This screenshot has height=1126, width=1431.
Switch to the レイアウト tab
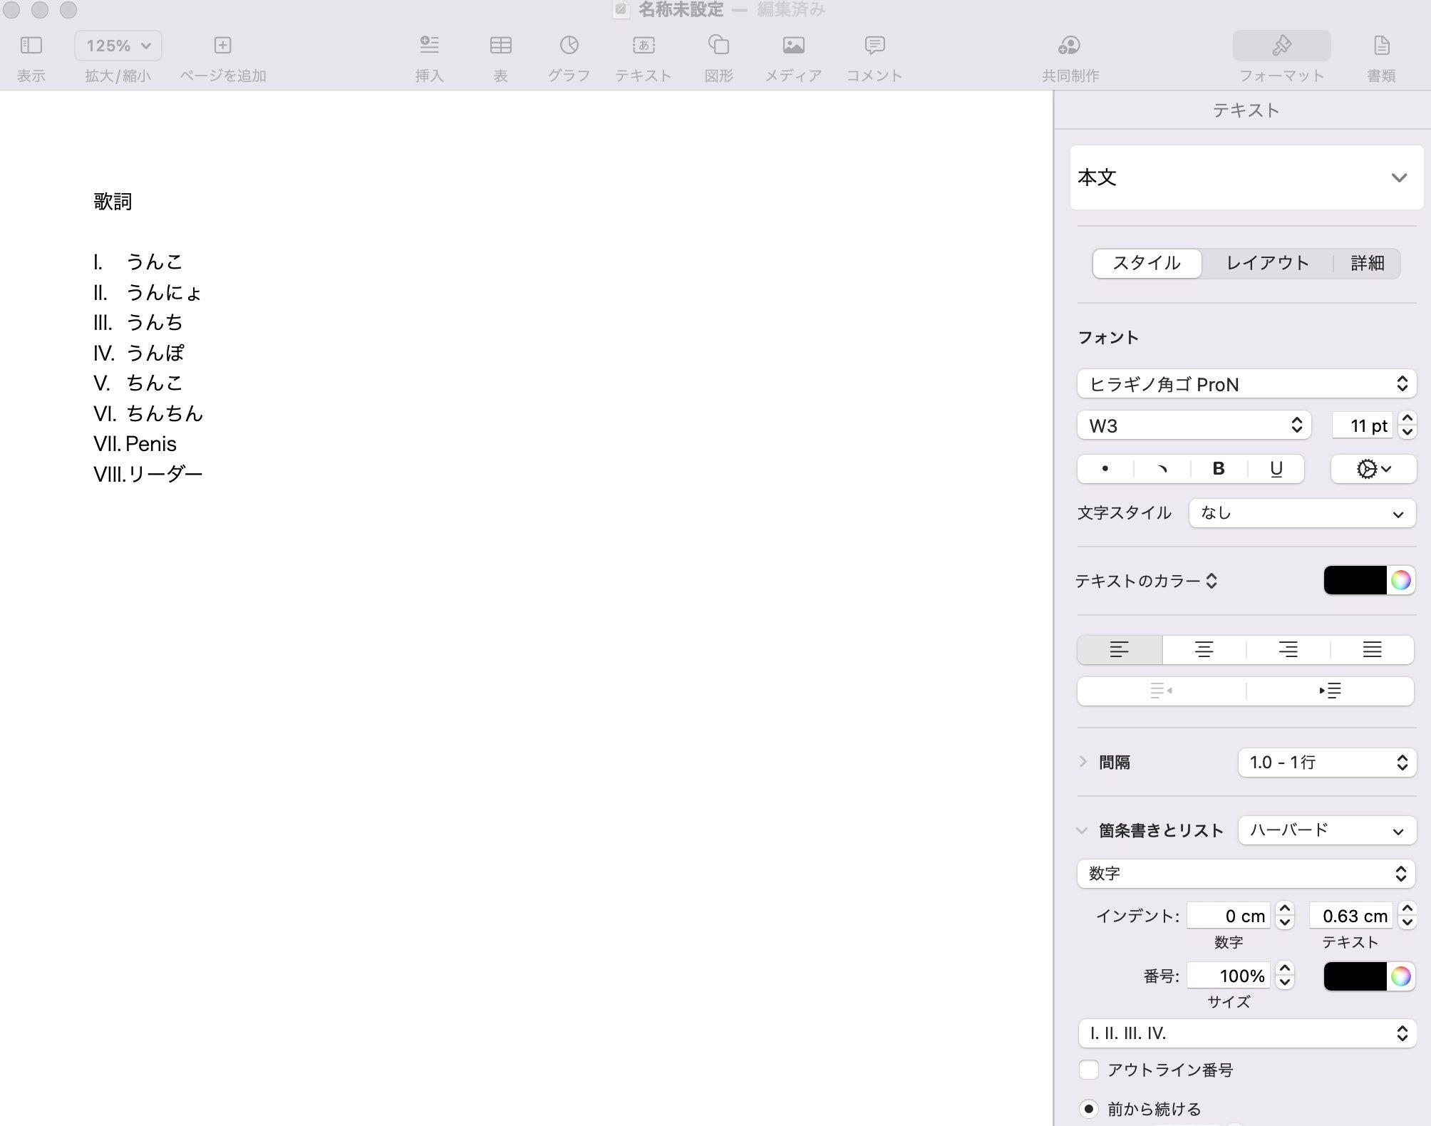point(1267,263)
